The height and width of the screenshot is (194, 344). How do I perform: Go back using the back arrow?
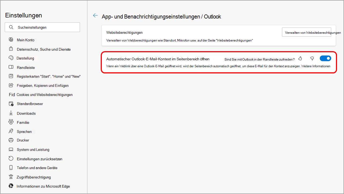coord(95,16)
